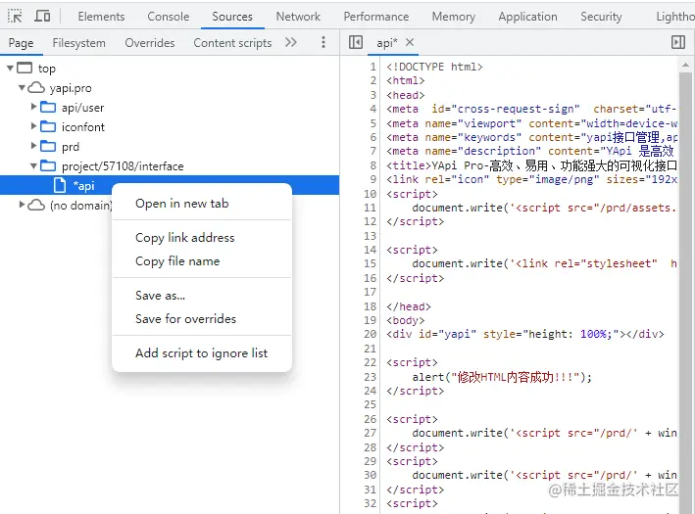Click the *api document file icon

tap(60, 185)
